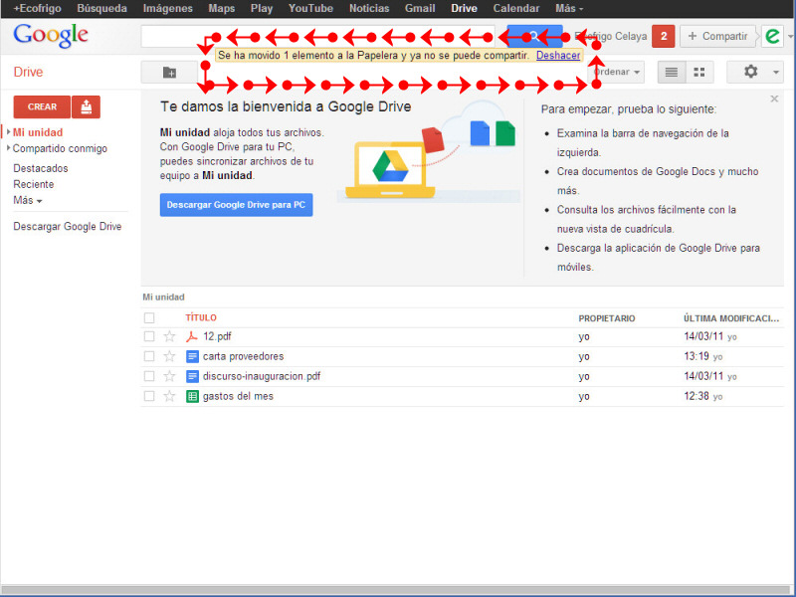Open Play in the top bar
796x597 pixels.
point(262,8)
